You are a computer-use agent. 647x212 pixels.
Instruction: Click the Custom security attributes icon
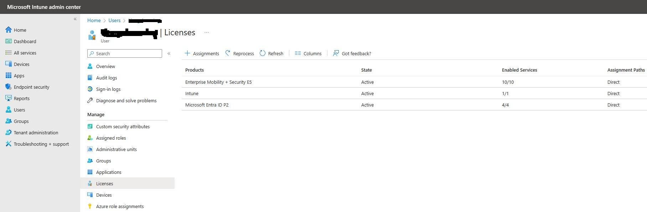(x=90, y=126)
